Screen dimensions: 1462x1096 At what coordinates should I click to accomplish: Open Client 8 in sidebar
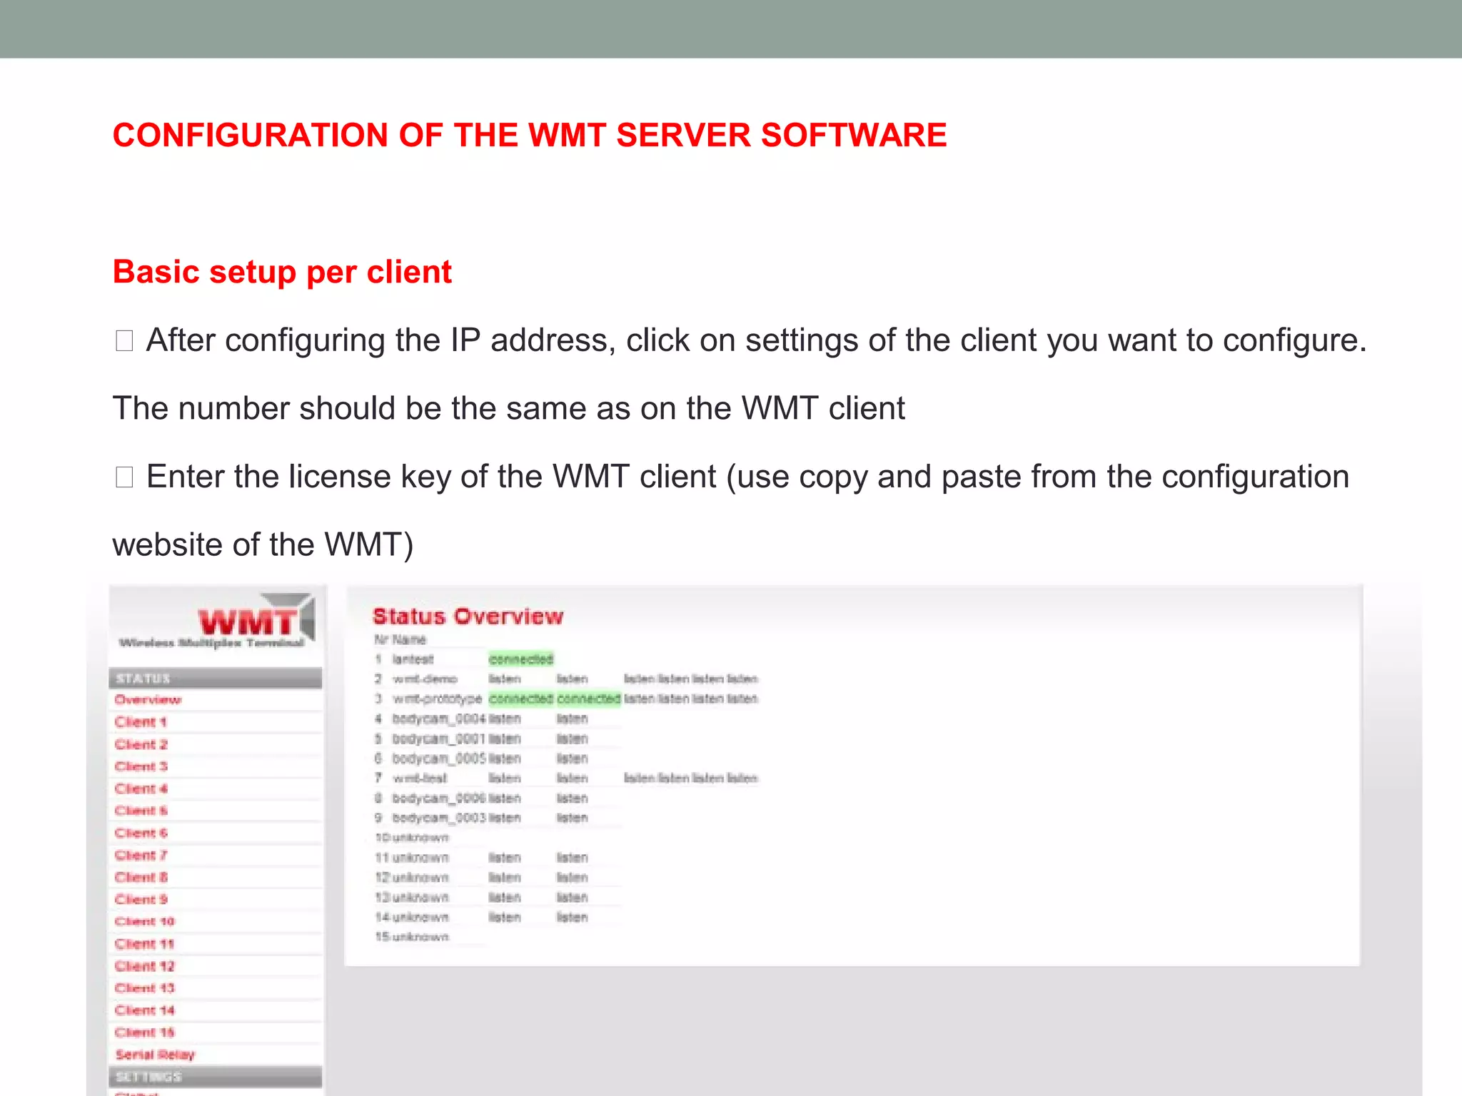point(141,876)
